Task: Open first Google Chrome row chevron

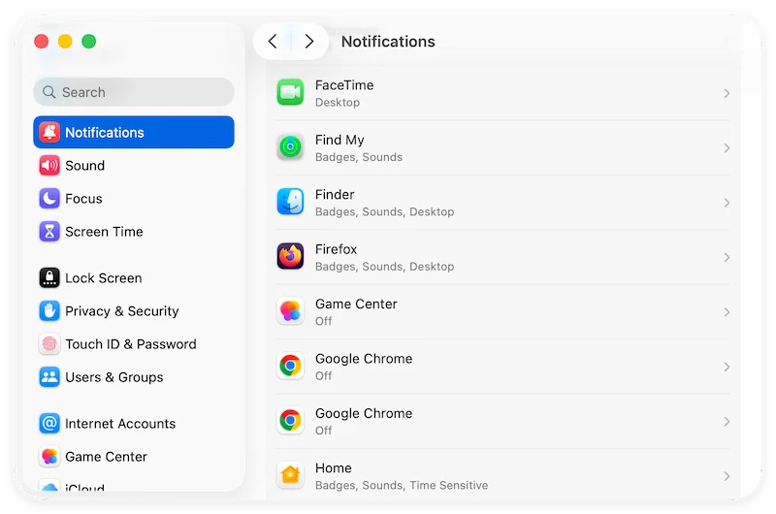Action: pyautogui.click(x=726, y=367)
